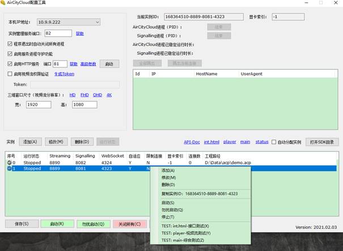This screenshot has width=343, height=251.
Task: Enable auto-assign instance checkbox
Action: click(274, 142)
